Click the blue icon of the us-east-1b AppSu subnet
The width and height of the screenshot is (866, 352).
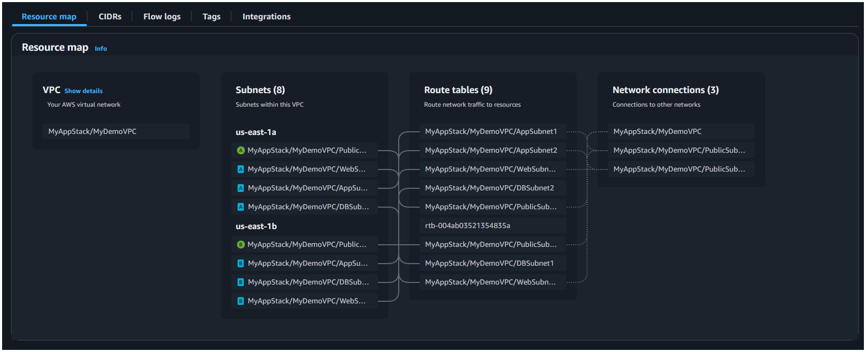click(241, 264)
